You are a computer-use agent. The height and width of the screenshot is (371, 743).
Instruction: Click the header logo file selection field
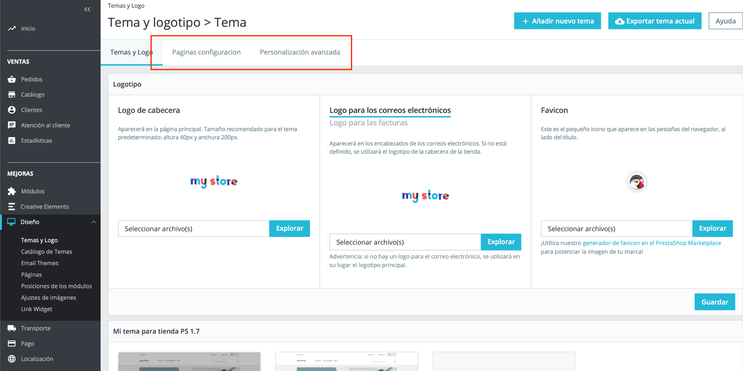193,229
